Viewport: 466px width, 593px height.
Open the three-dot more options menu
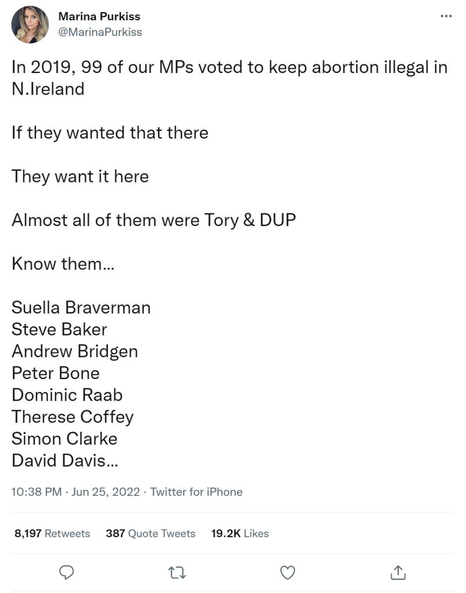446,16
